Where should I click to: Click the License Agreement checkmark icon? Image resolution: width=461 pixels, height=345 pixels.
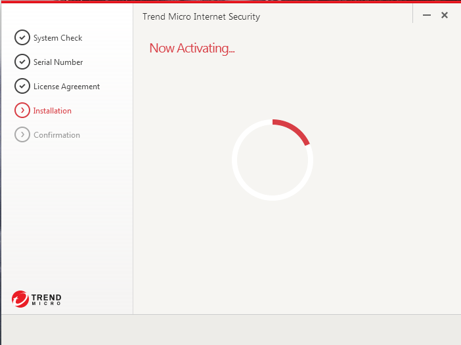(22, 86)
